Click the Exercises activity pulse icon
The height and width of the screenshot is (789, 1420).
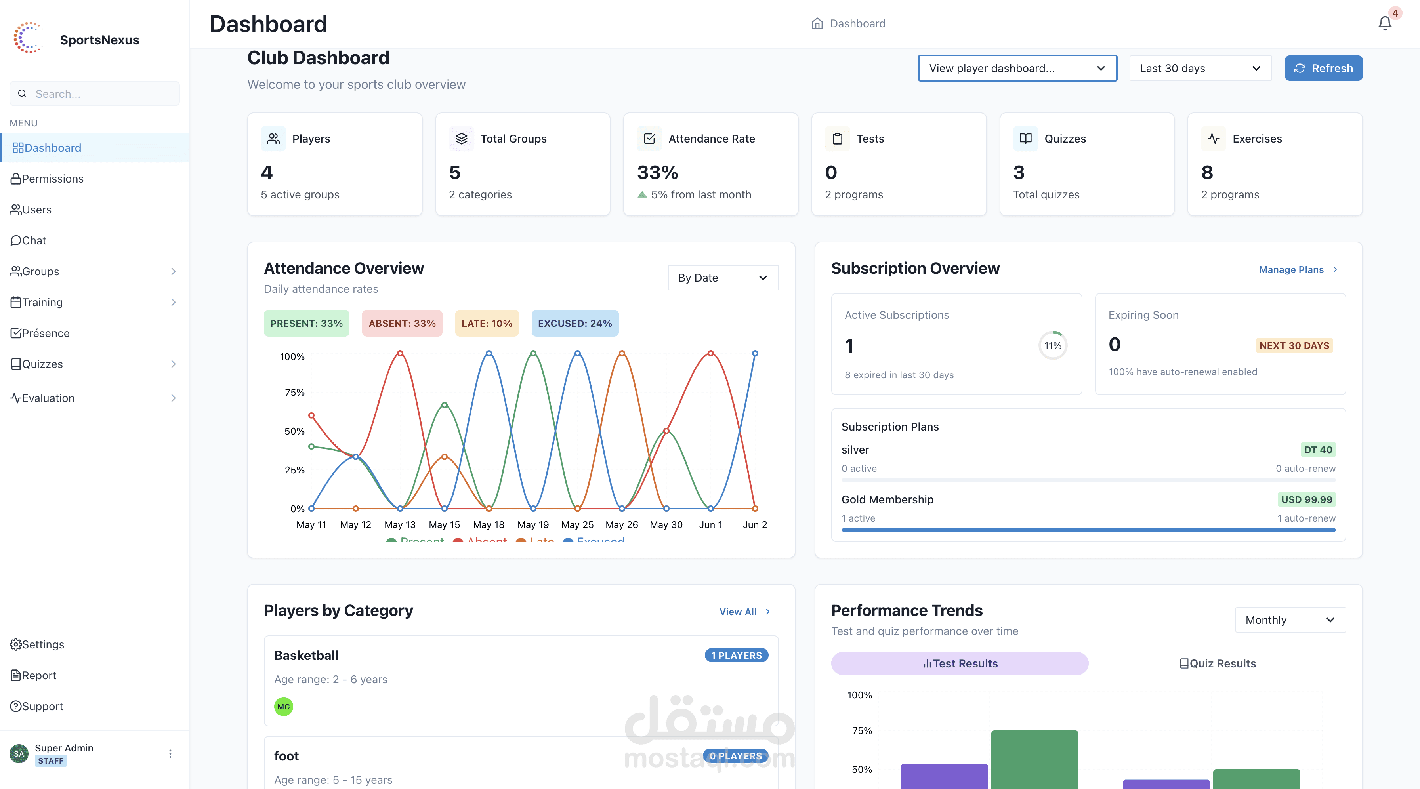(1213, 138)
